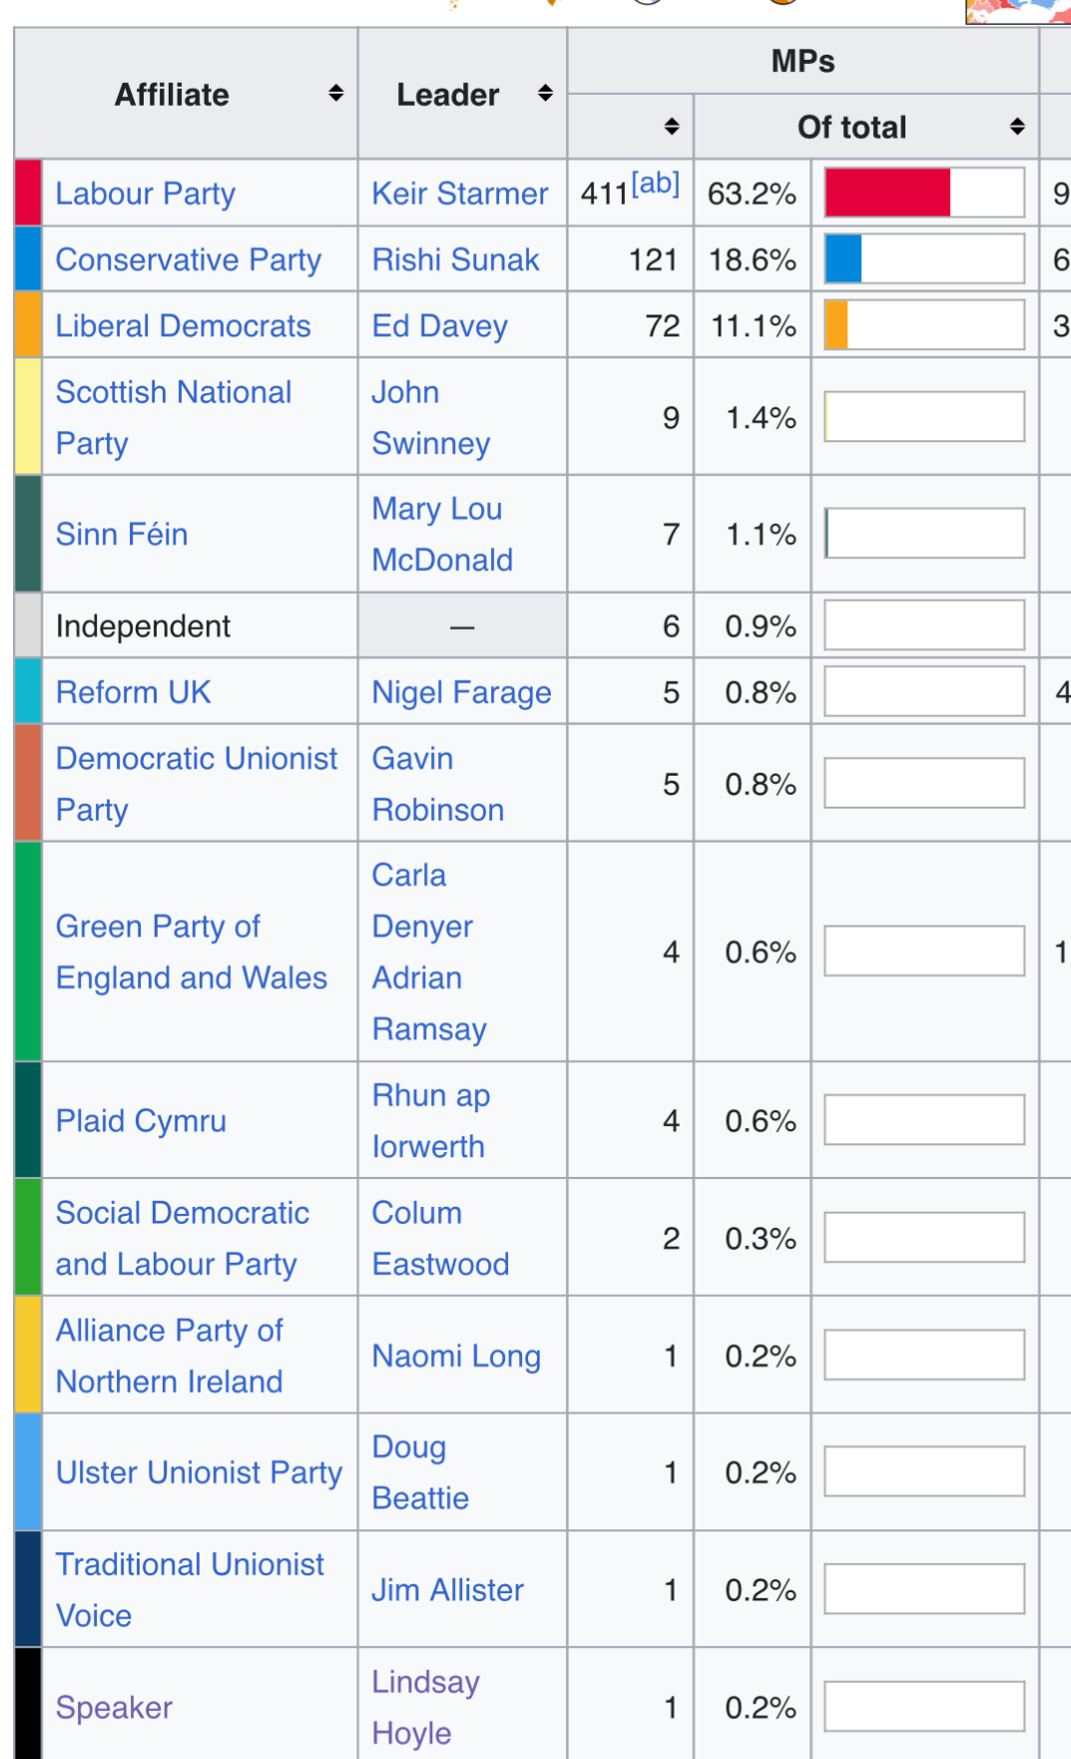Sort table by Affiliate column
The height and width of the screenshot is (1759, 1071).
[x=335, y=94]
